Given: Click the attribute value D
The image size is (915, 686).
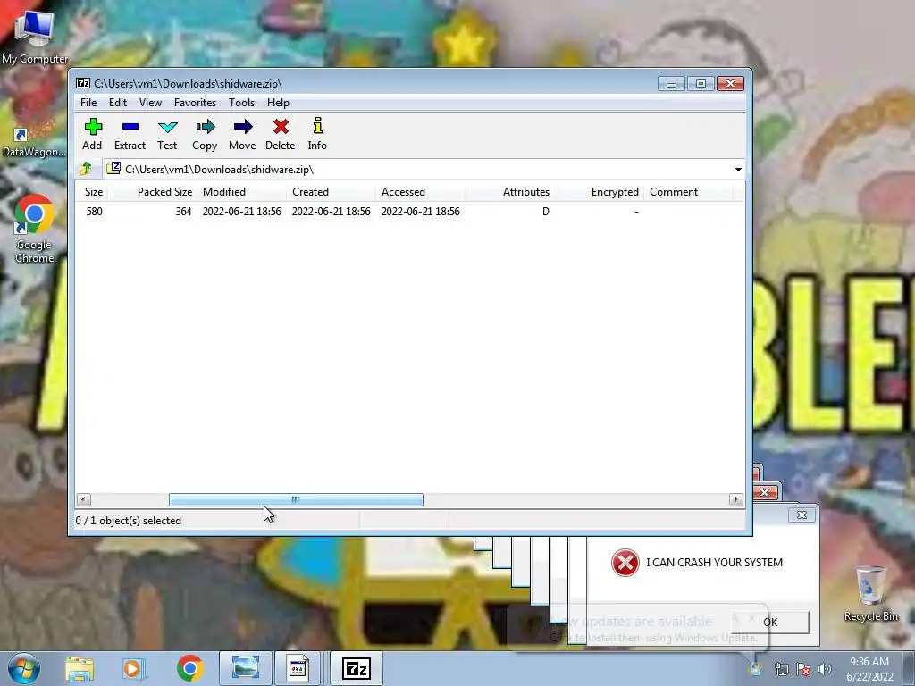Looking at the screenshot, I should click(546, 212).
